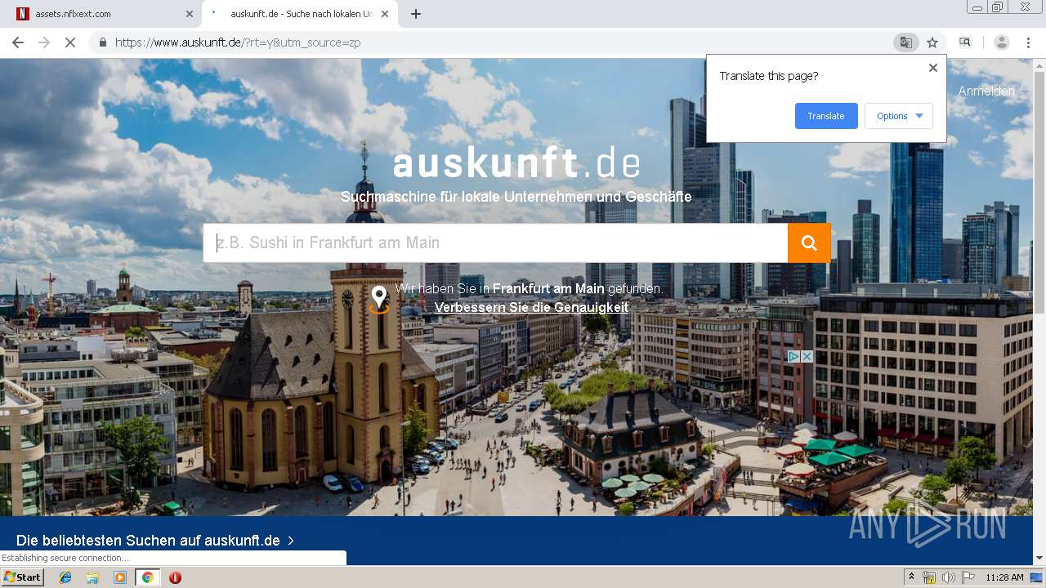
Task: Close the auskunft.de tab
Action: point(385,14)
